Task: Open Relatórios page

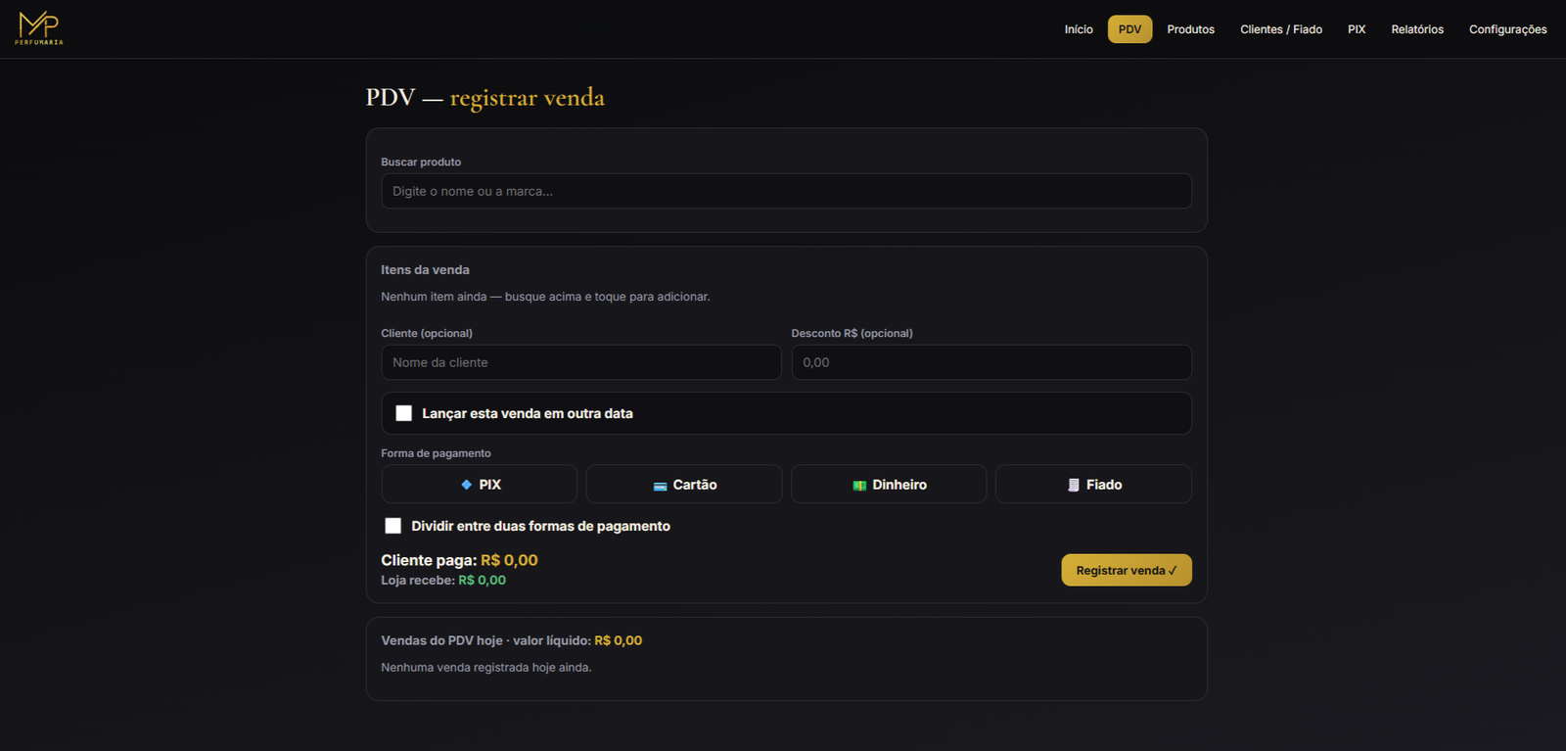Action: 1416,29
